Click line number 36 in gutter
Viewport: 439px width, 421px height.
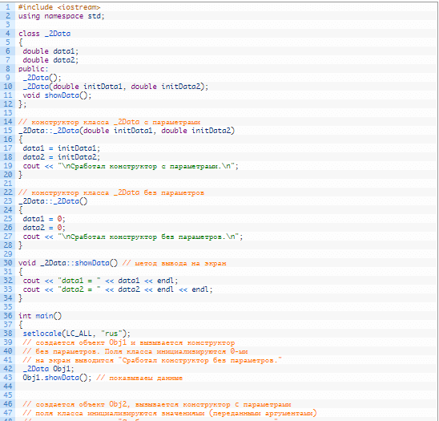(8, 316)
